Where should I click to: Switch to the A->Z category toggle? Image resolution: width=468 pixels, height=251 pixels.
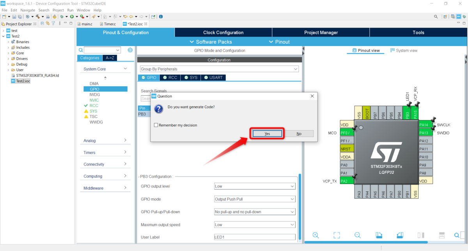[110, 58]
